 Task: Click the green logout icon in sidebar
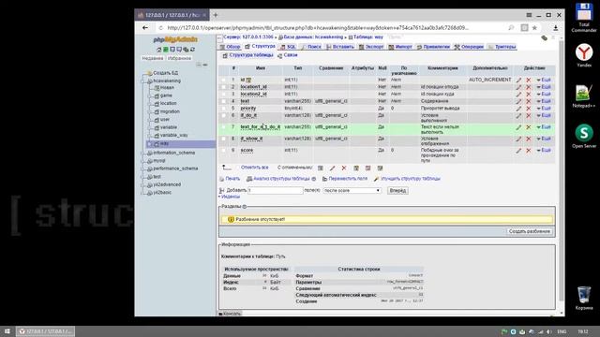(166, 50)
